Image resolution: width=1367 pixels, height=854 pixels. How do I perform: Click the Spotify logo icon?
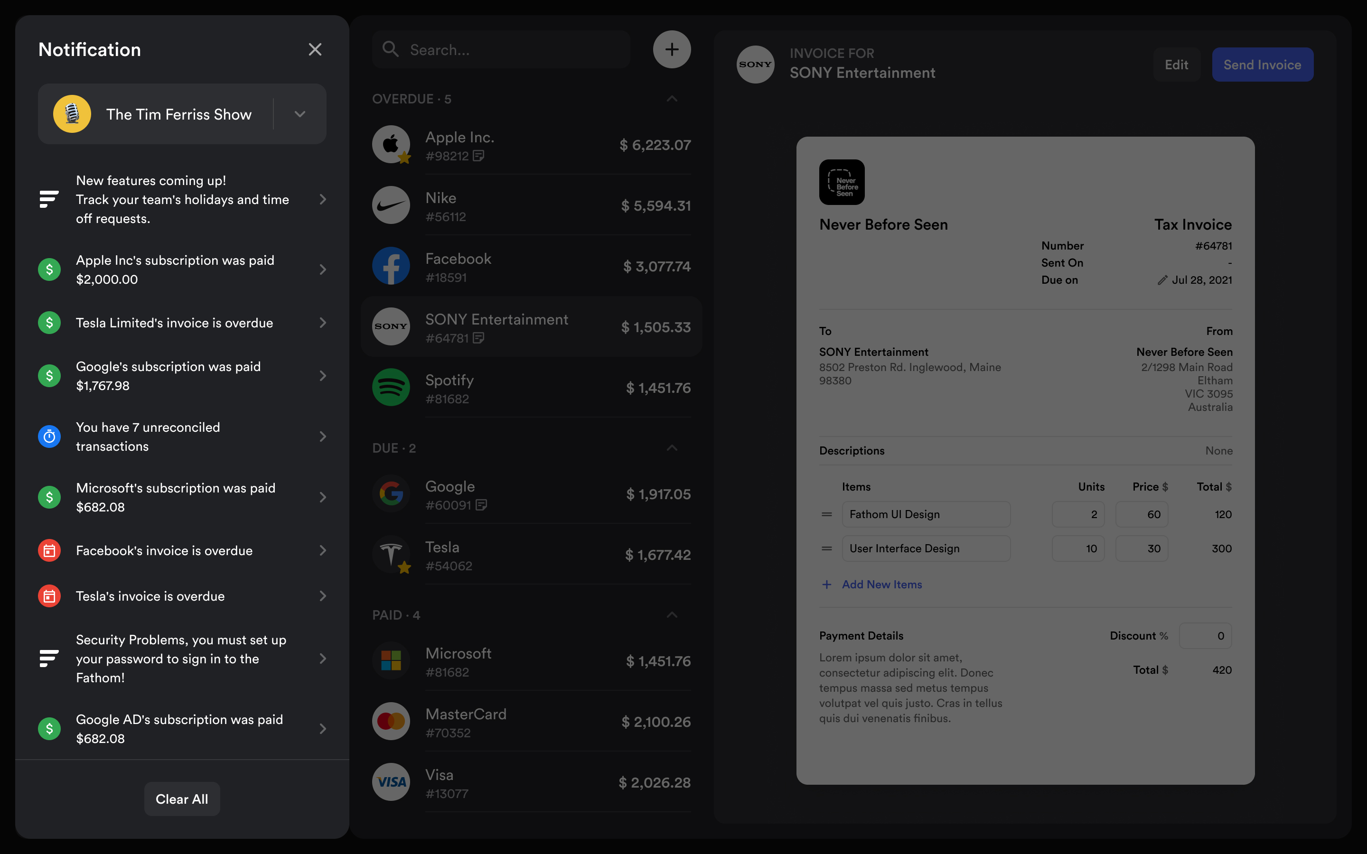tap(391, 388)
